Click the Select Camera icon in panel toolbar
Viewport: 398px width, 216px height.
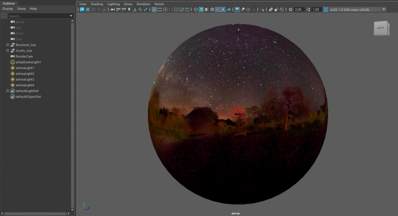113,9
